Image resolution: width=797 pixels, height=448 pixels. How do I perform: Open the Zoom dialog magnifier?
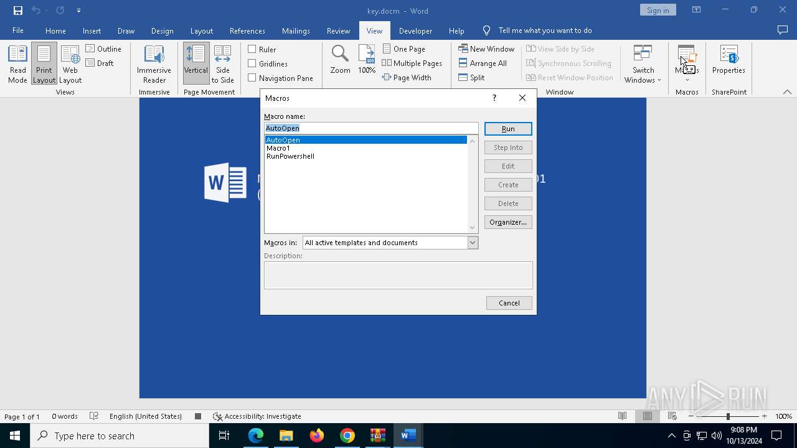[x=340, y=60]
